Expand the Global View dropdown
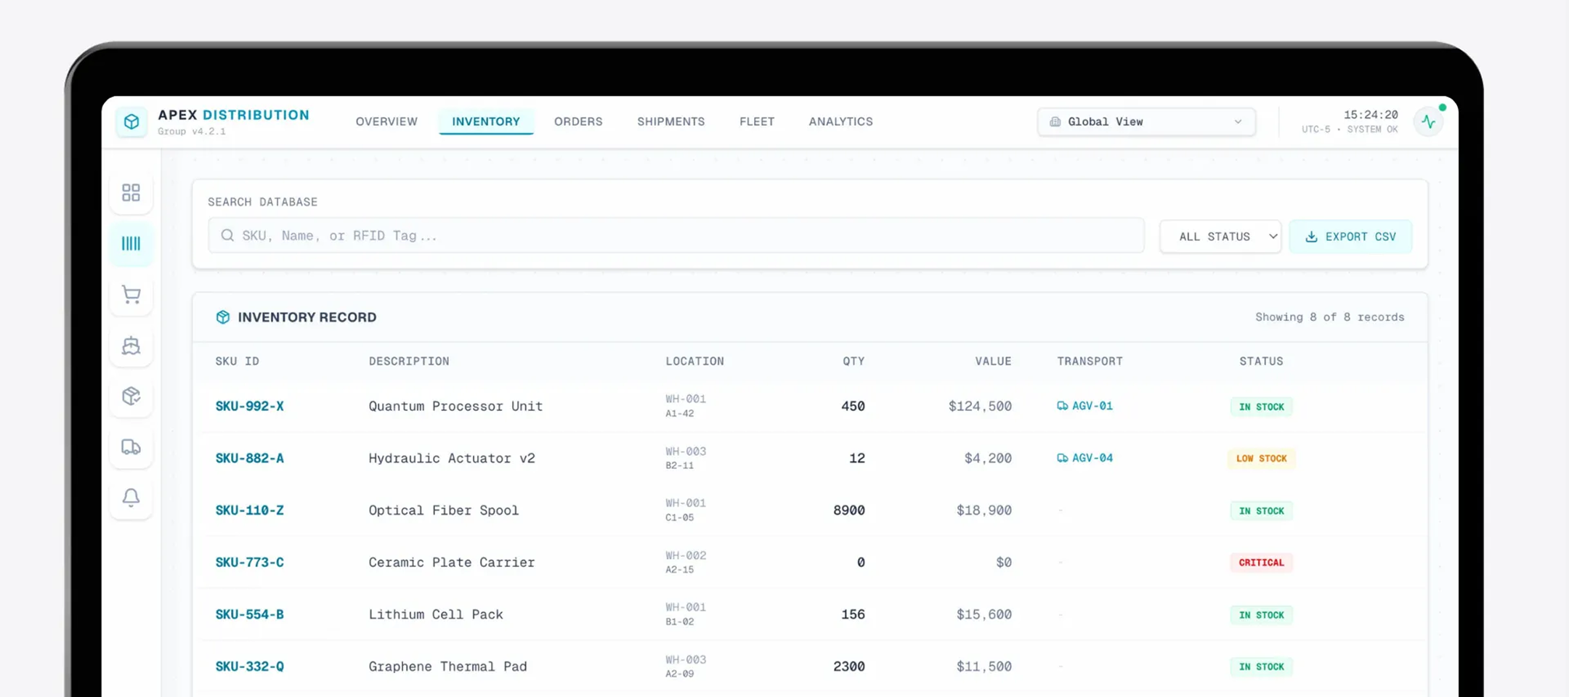 pyautogui.click(x=1146, y=121)
